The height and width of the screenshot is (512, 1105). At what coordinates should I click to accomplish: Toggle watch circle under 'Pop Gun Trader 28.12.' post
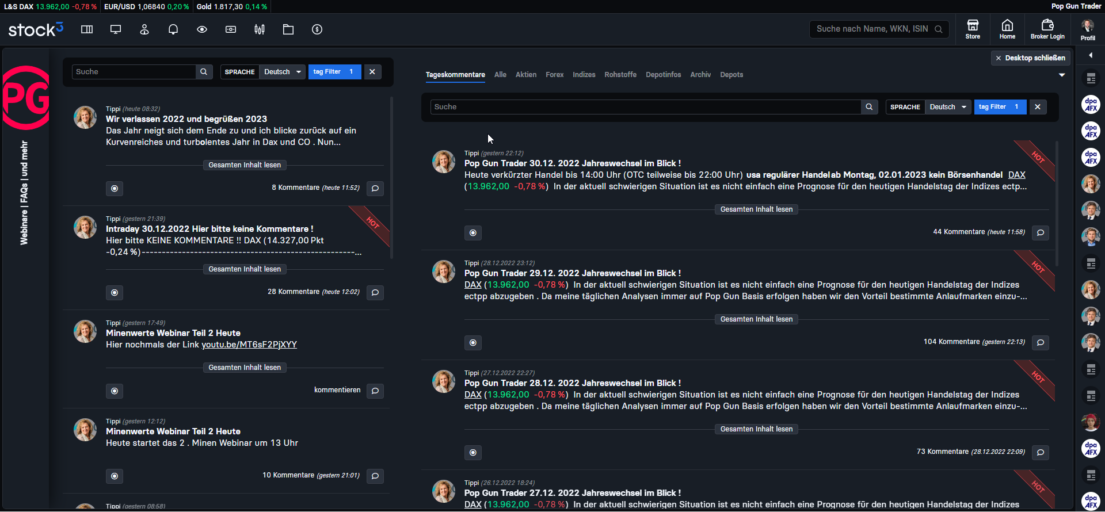(473, 453)
